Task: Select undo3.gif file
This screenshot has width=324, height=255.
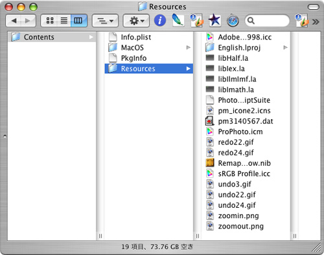Action: [x=246, y=184]
